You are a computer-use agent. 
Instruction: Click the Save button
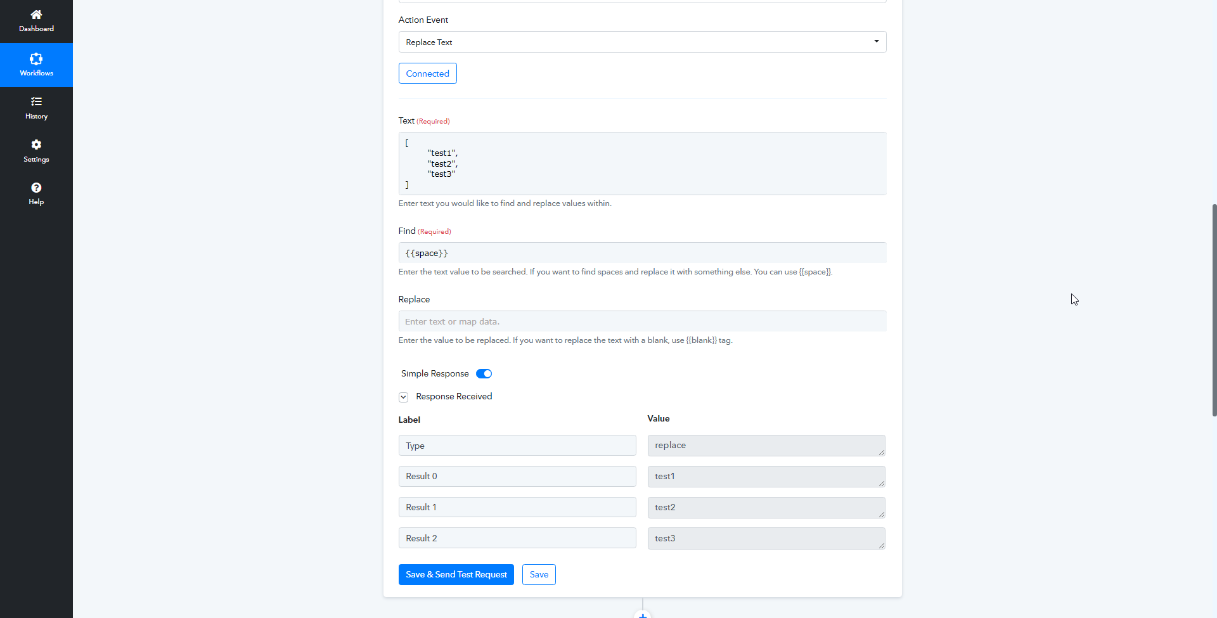539,574
